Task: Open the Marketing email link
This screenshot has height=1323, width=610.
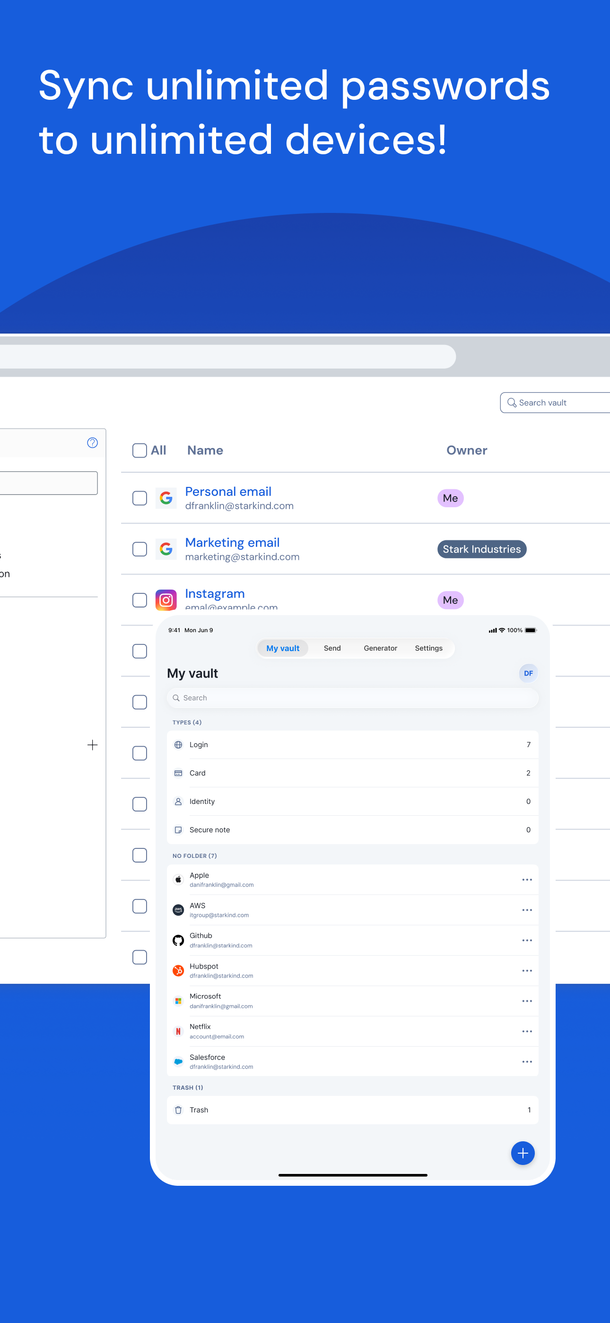Action: click(232, 542)
